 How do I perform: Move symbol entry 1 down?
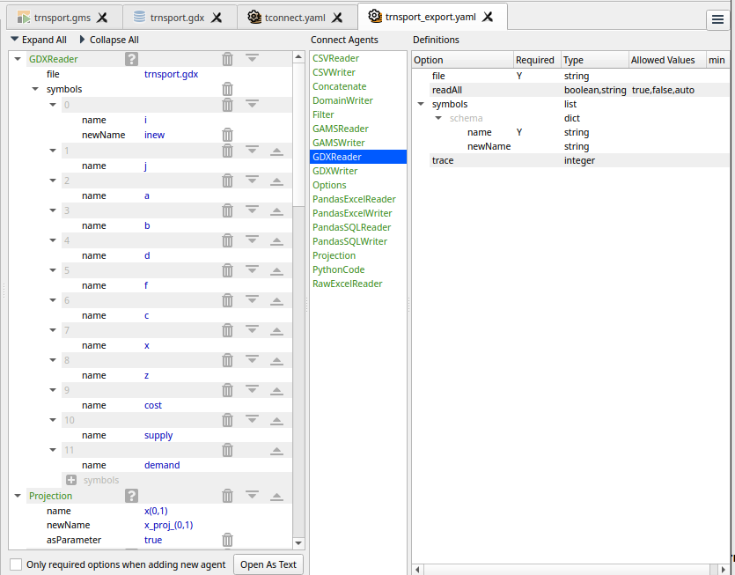(x=252, y=151)
